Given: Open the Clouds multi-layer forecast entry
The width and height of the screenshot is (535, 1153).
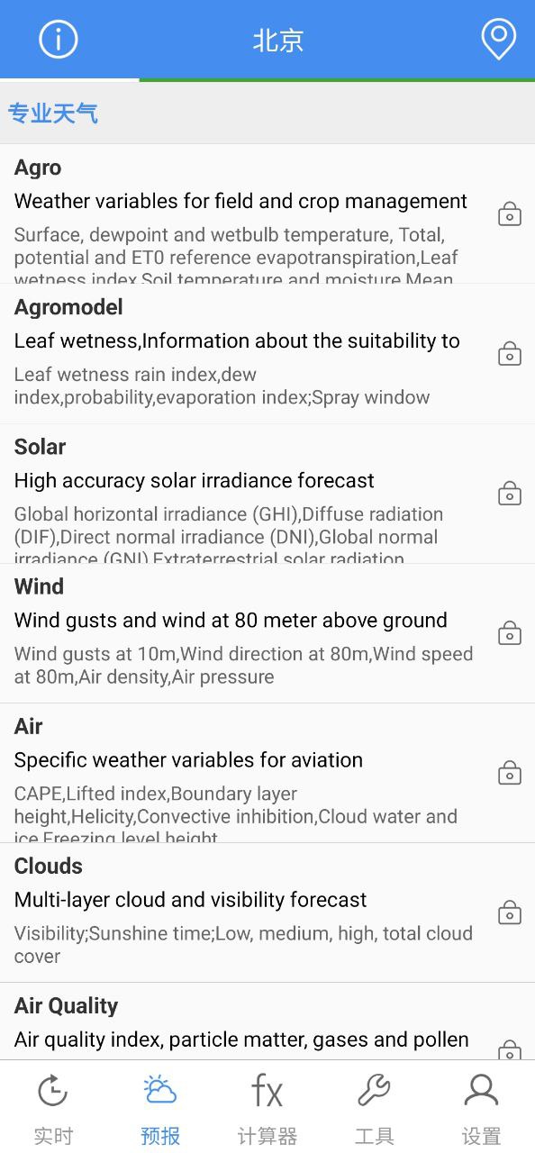Looking at the screenshot, I should click(267, 912).
